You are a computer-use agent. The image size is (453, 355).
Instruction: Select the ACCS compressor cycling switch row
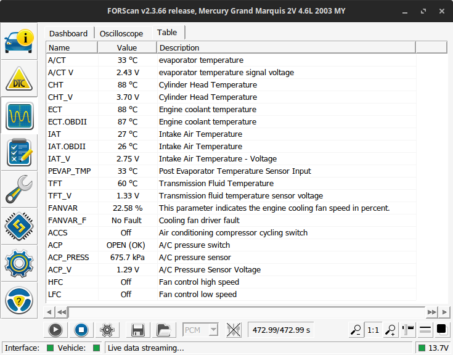[231, 232]
